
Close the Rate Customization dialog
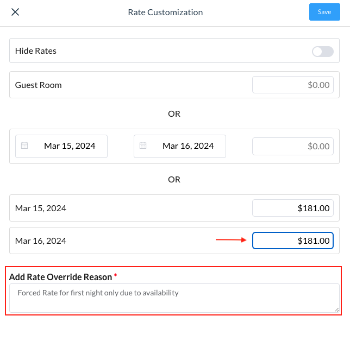point(15,12)
